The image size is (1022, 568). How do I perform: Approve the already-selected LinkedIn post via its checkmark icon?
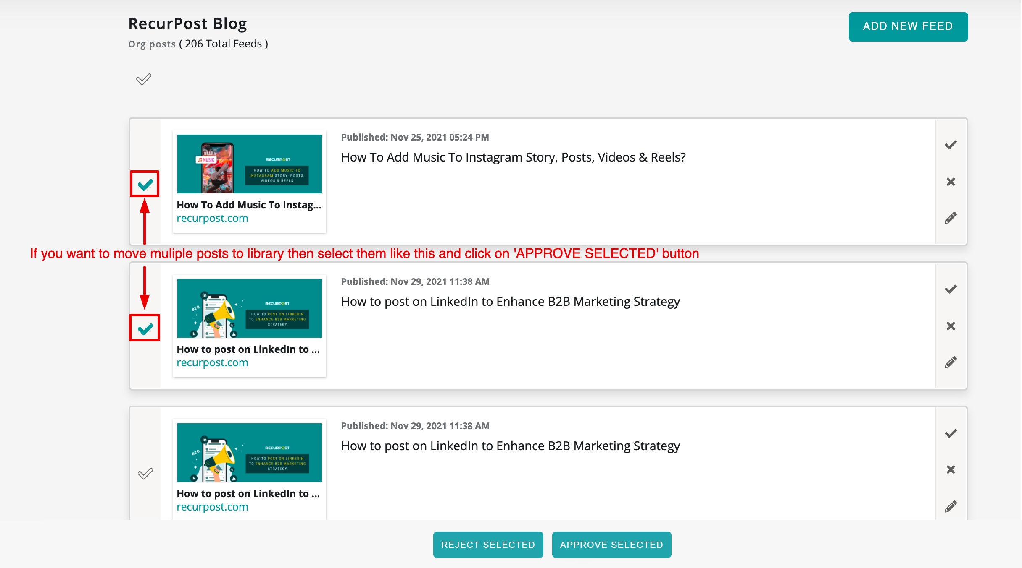pos(951,289)
